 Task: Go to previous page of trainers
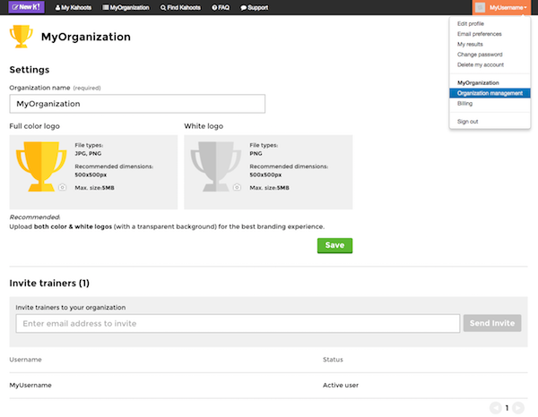tap(496, 408)
